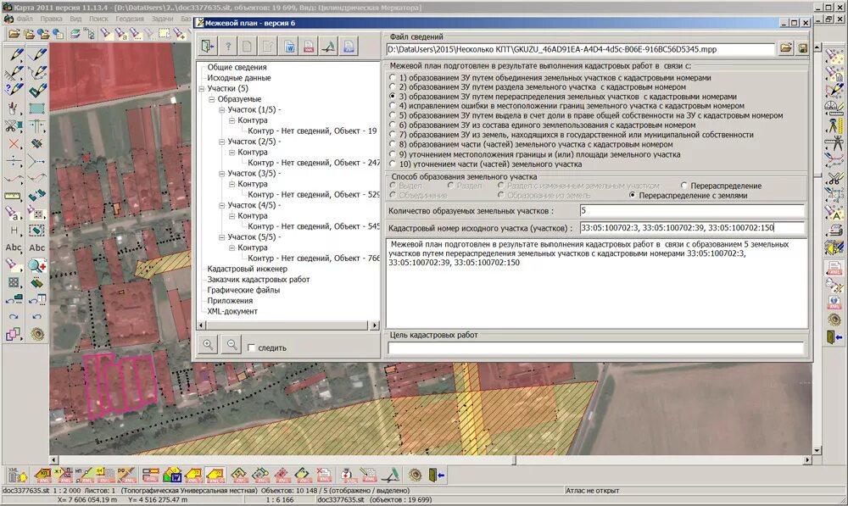
Task: Click the Цель кадастровых работ input field
Action: click(595, 348)
